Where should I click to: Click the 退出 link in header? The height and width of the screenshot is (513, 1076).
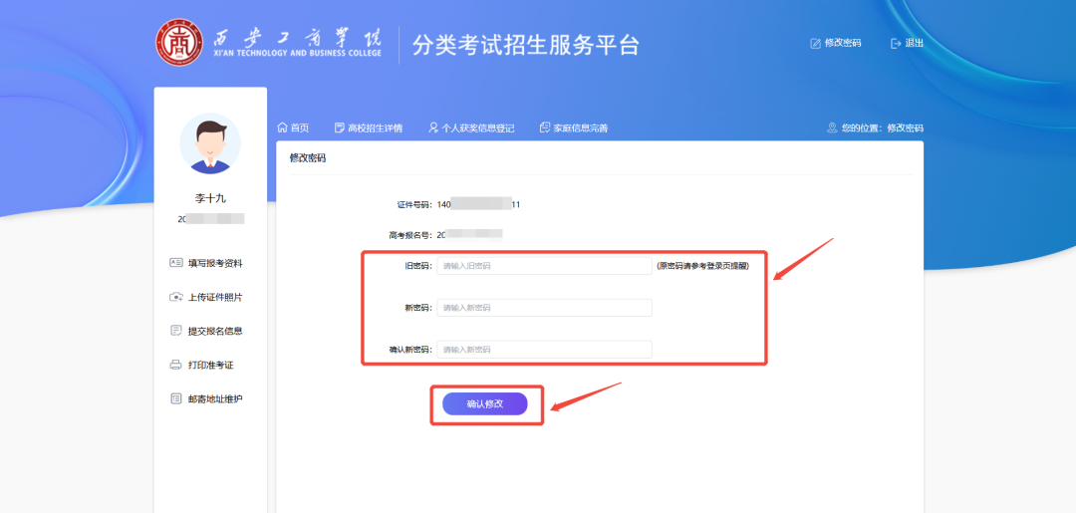tap(914, 44)
